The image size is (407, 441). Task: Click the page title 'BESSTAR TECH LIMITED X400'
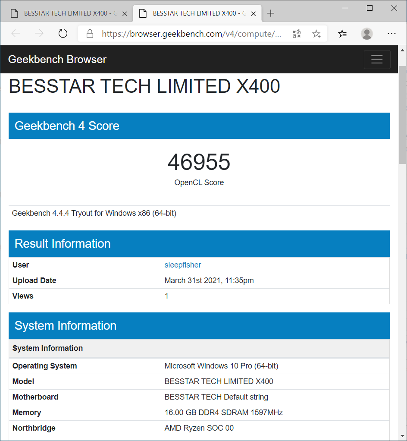[x=144, y=86]
